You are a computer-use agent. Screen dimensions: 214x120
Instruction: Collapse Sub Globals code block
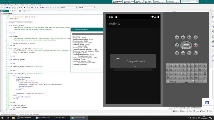tap(9, 36)
